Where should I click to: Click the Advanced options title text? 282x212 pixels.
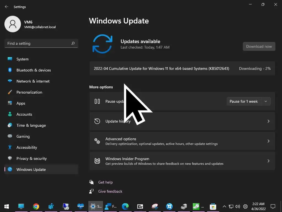[121, 139]
